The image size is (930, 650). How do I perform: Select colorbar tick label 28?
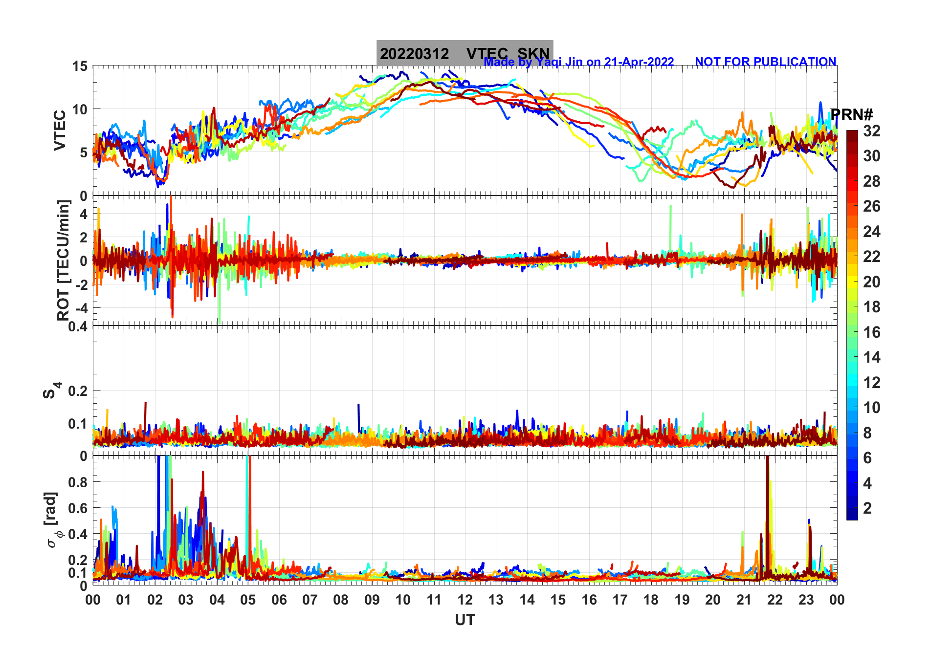[x=872, y=181]
